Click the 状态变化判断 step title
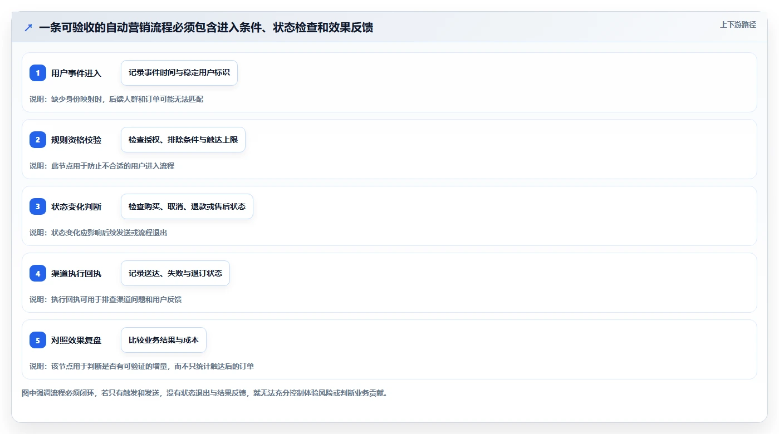This screenshot has width=779, height=434. click(x=76, y=206)
